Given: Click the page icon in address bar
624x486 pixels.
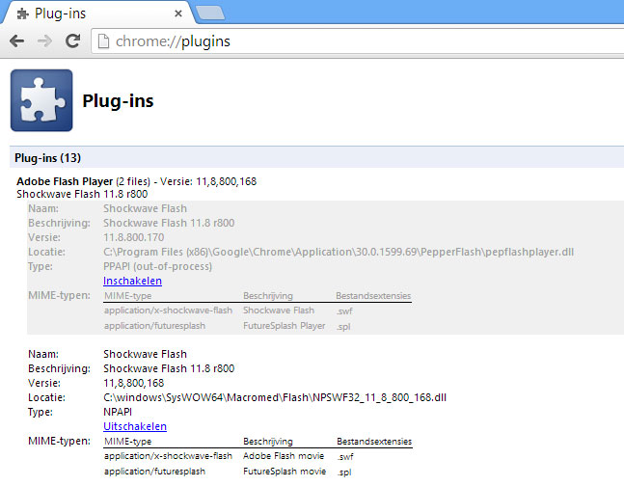Looking at the screenshot, I should 103,41.
